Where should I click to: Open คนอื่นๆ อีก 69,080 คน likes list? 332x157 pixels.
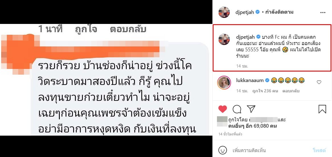tap(253, 126)
